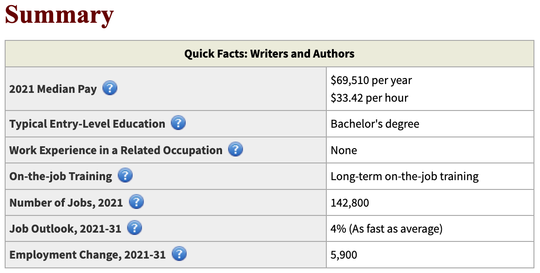Click the Summary heading
Screen dimensions: 540x273
tap(59, 15)
